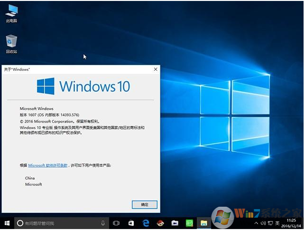Viewport: 305px width, 230px height.
Task: Open the taskbar clock and date
Action: click(292, 223)
